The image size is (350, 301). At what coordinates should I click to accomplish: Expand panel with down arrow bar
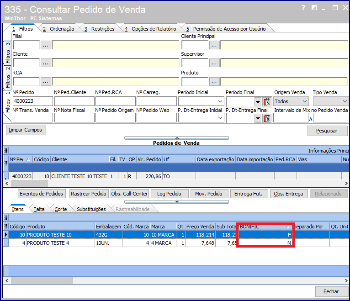176,202
